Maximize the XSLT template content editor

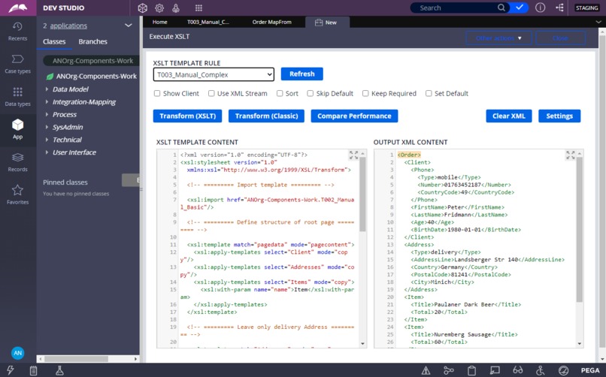click(x=353, y=155)
